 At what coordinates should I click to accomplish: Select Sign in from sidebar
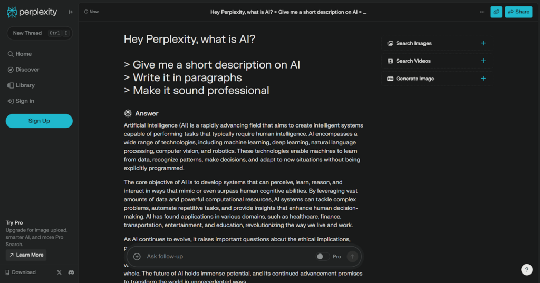[21, 101]
